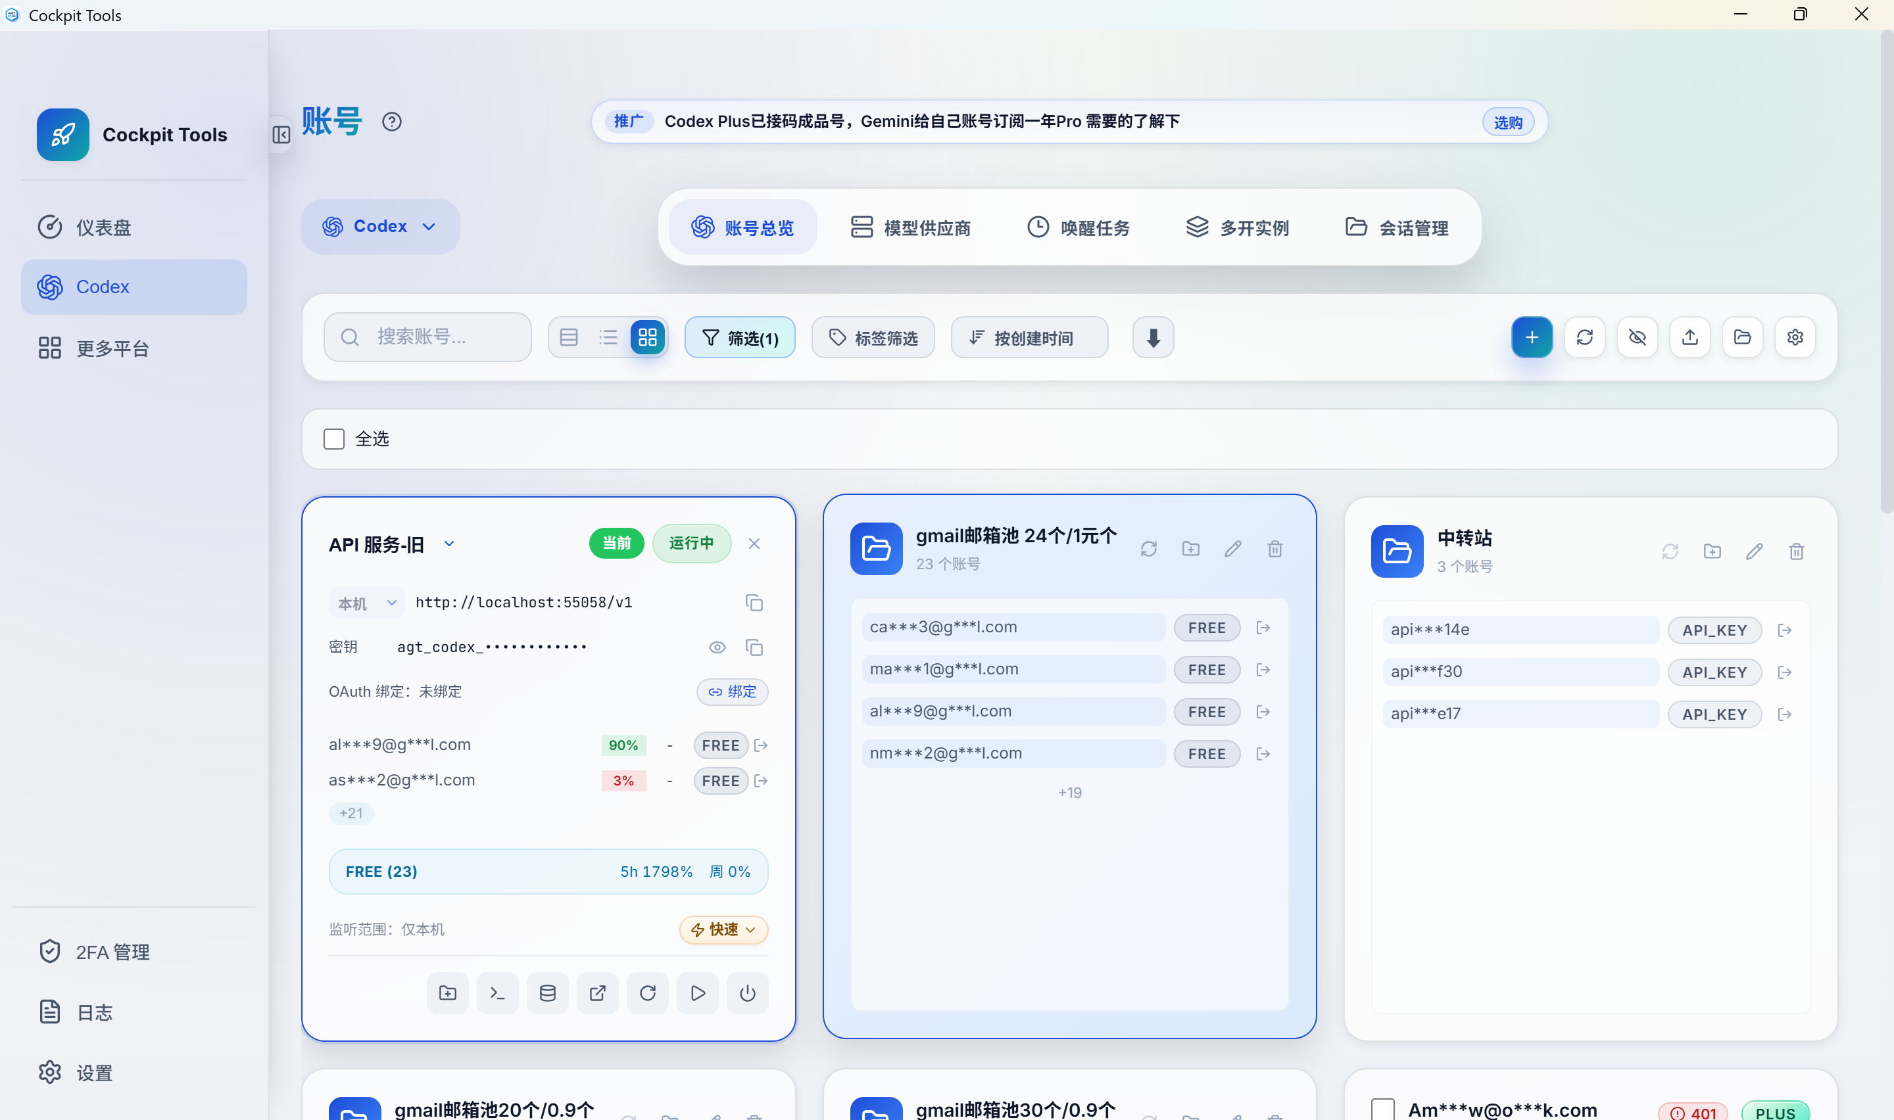1894x1120 pixels.
Task: Switch to api***14e account arrow
Action: click(x=1785, y=630)
